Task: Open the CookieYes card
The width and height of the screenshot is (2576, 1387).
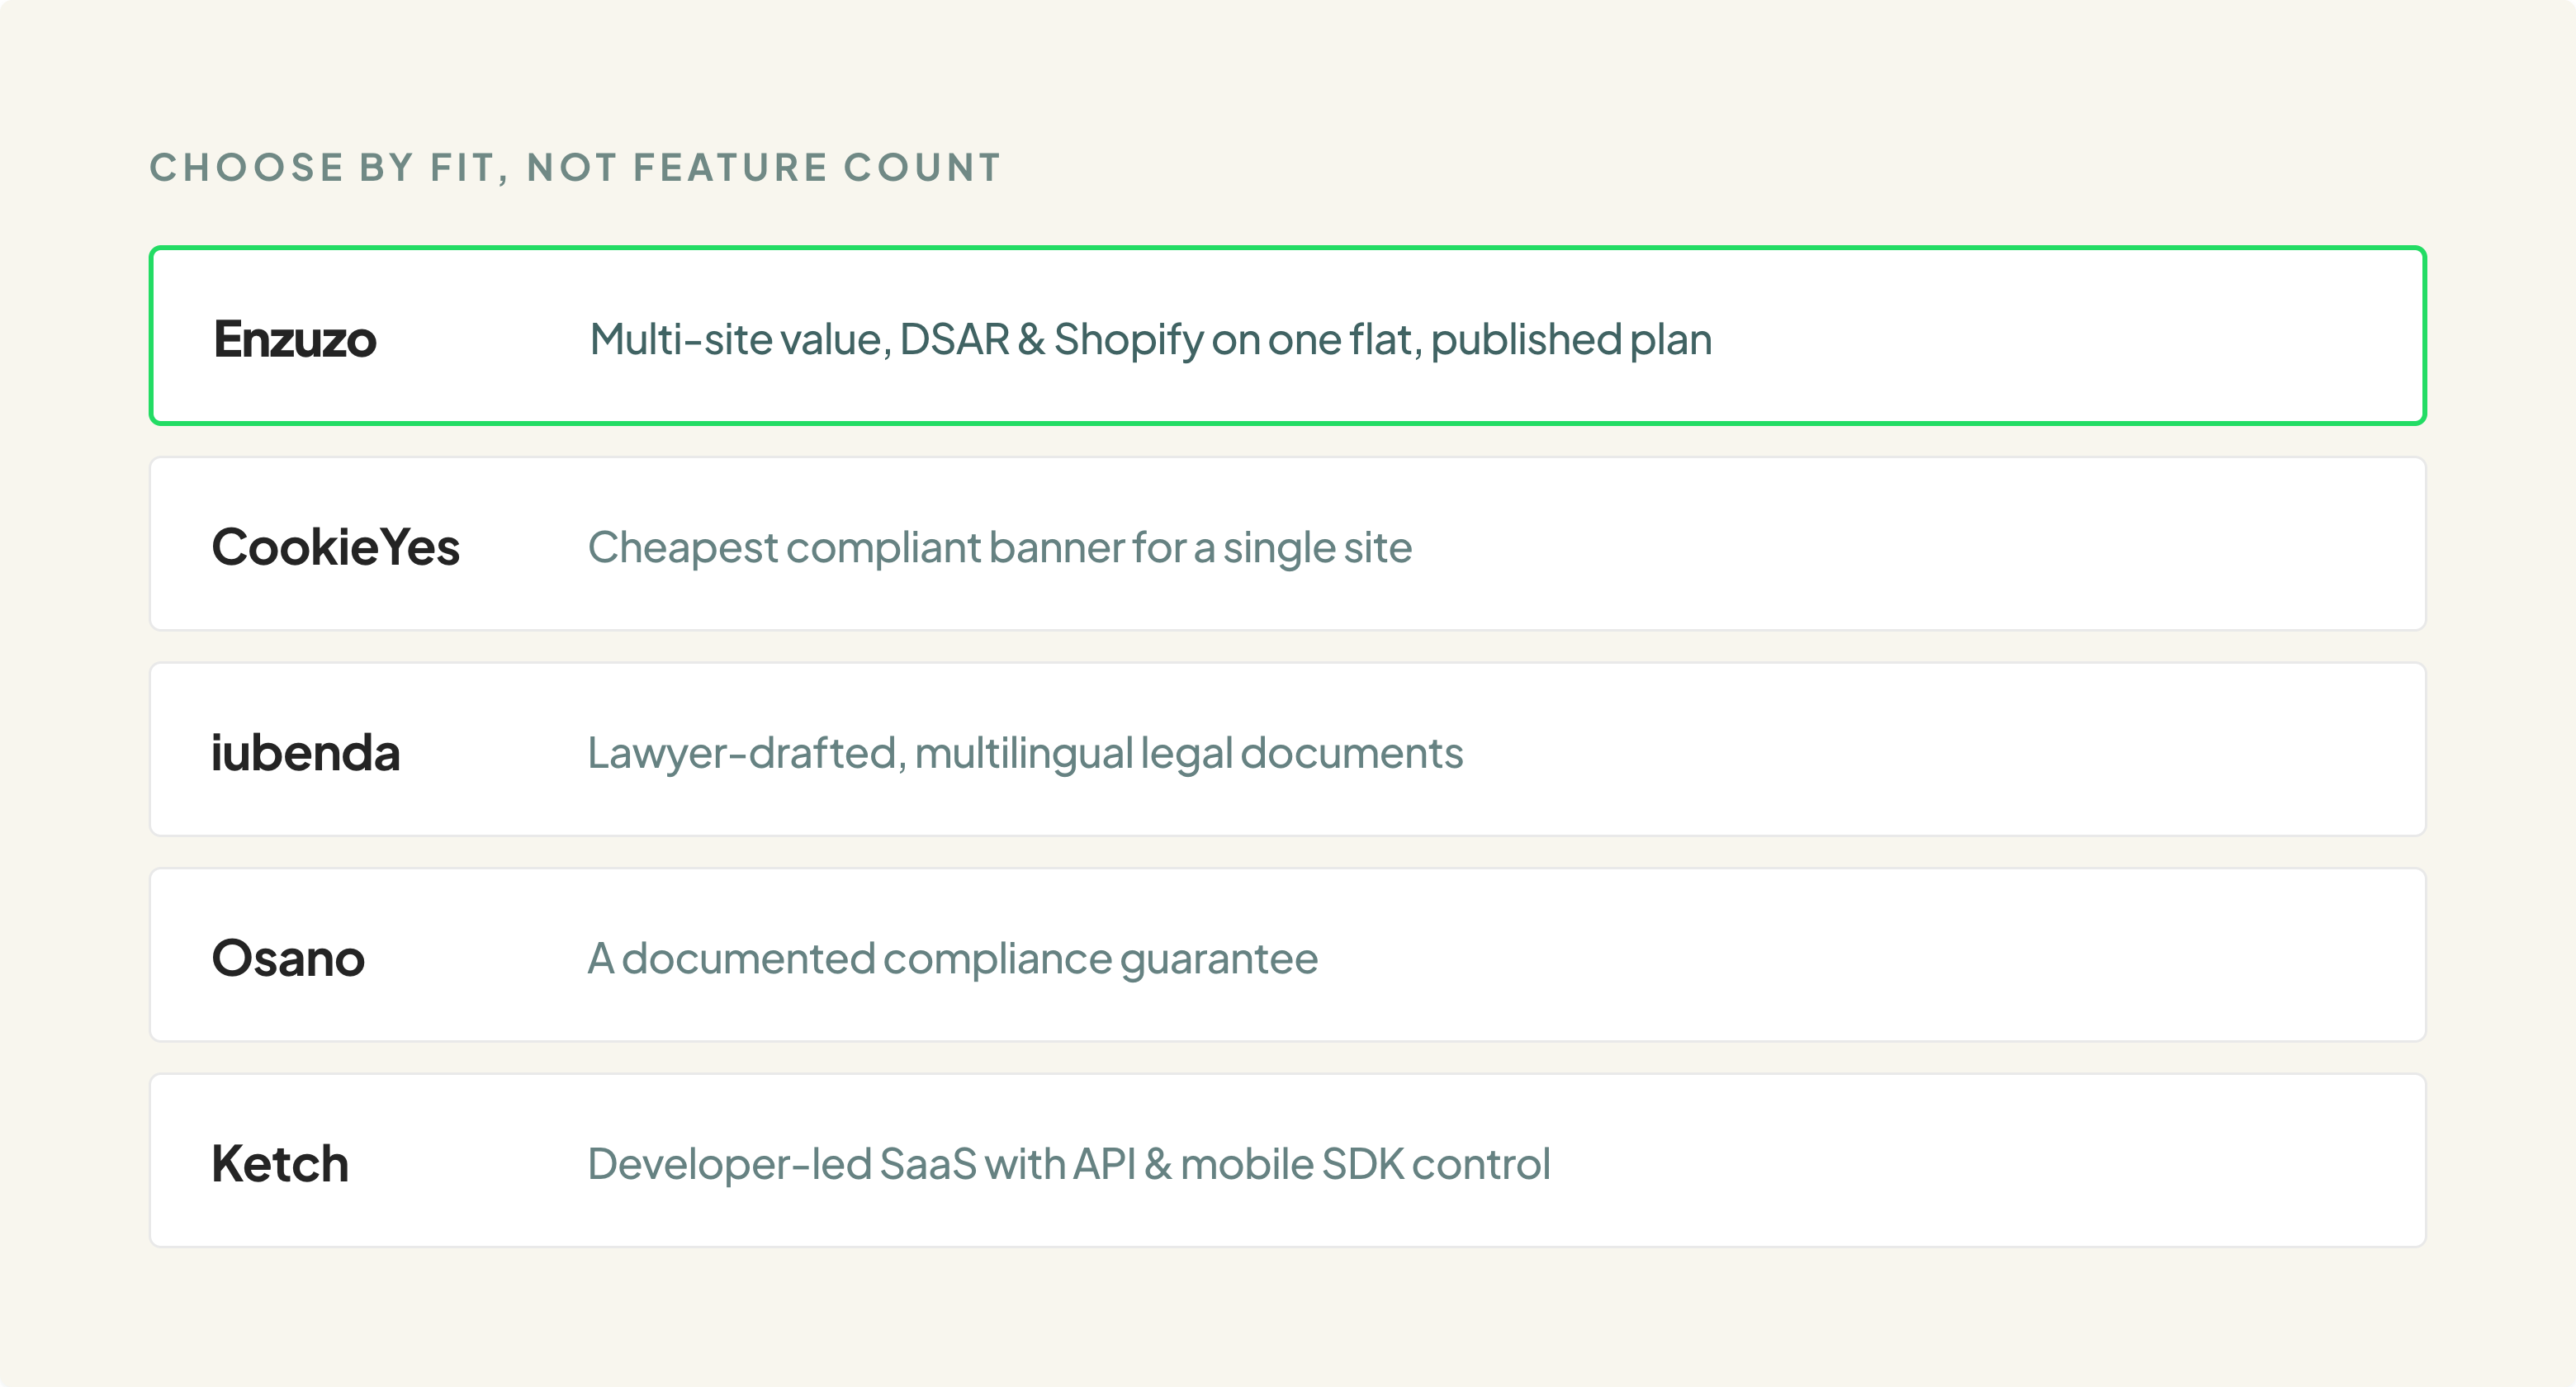Action: pyautogui.click(x=1288, y=544)
